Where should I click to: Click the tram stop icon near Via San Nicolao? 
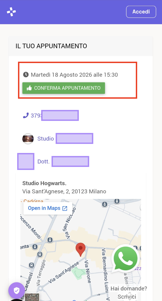pyautogui.click(x=50, y=240)
